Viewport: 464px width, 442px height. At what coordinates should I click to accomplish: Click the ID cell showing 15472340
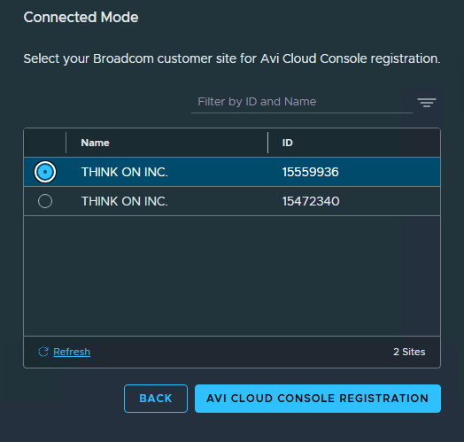tap(311, 201)
